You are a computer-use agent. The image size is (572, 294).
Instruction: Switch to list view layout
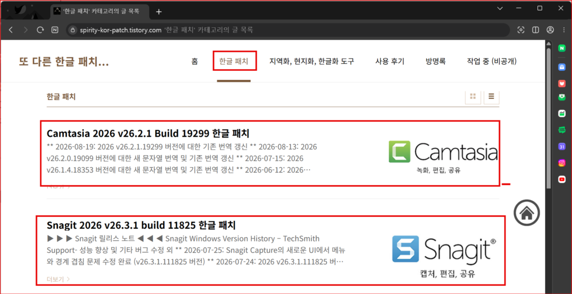[x=492, y=97]
